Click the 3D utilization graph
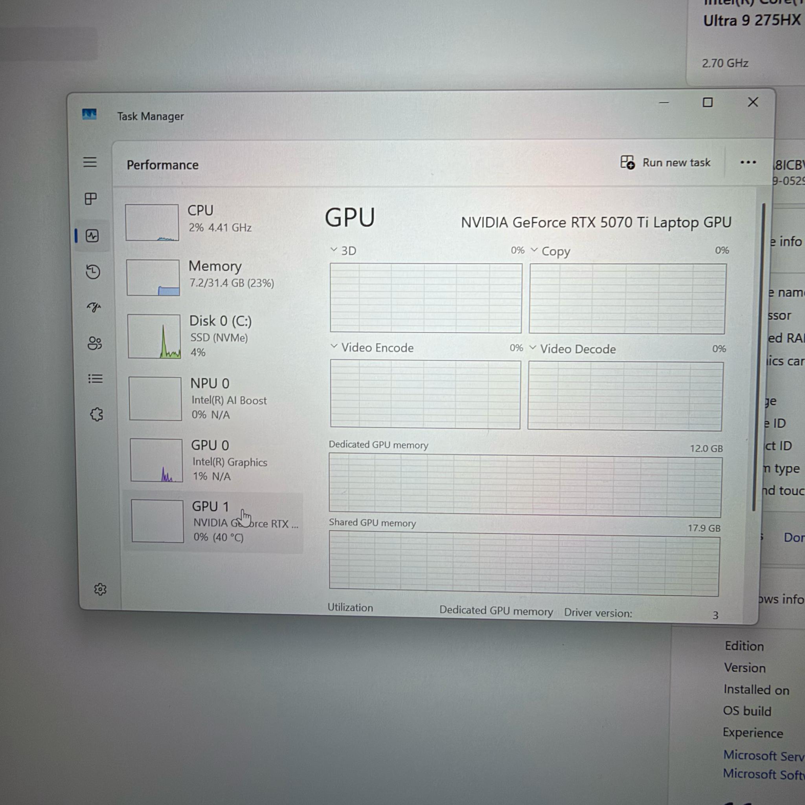 (x=426, y=298)
